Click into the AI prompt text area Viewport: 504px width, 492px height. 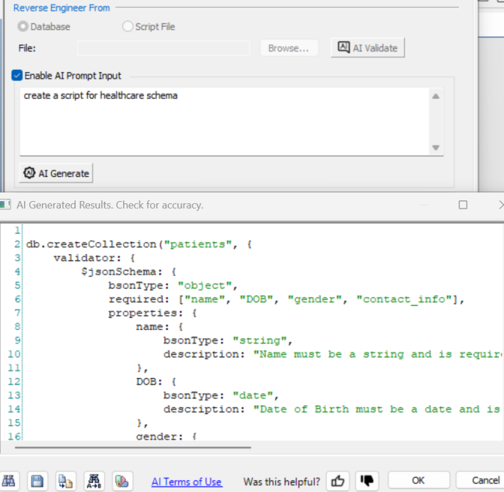[224, 122]
